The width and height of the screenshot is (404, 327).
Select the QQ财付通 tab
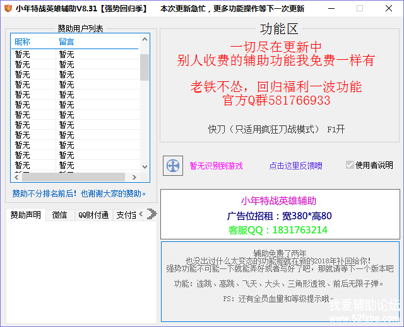click(93, 215)
